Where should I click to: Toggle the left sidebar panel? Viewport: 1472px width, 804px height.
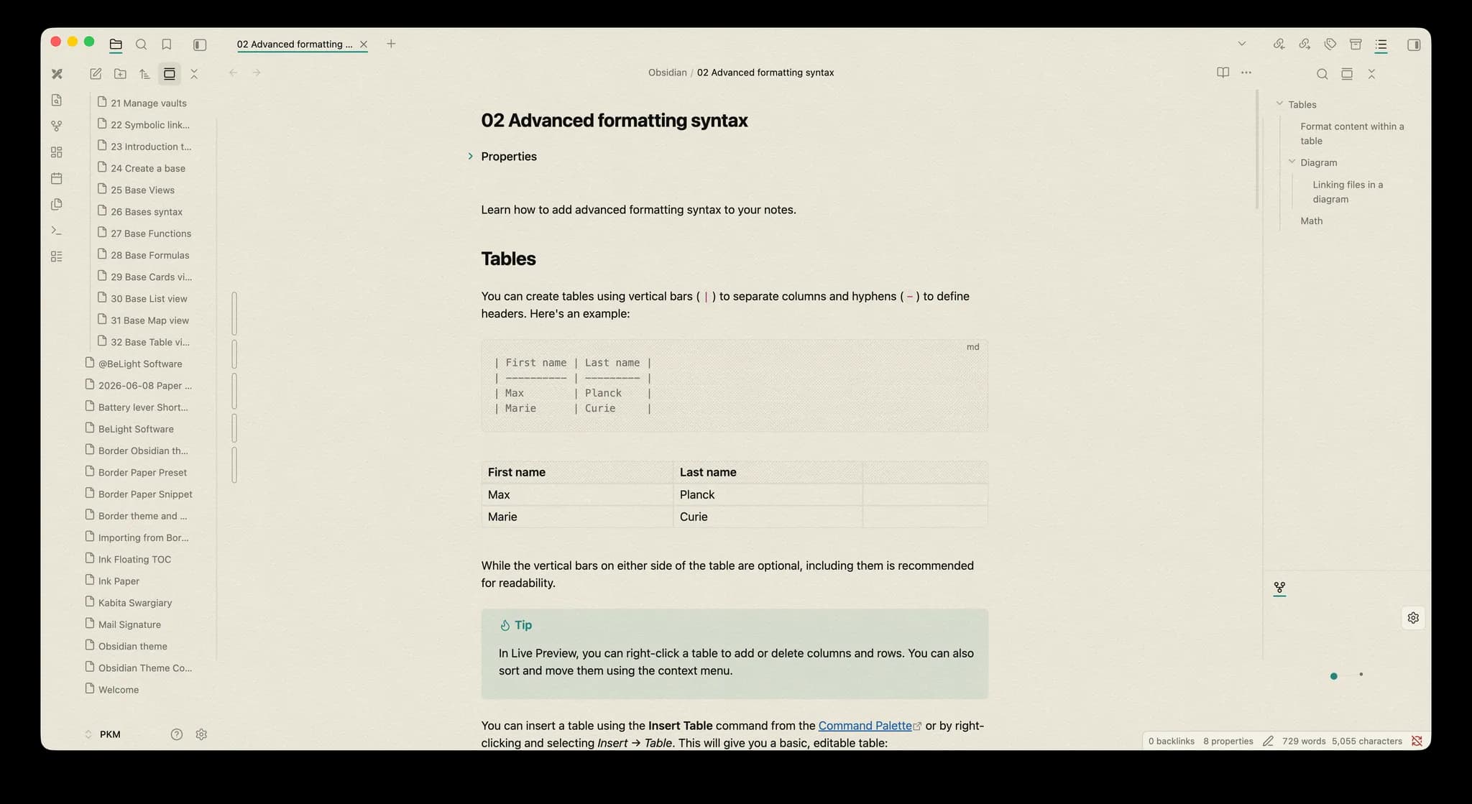pyautogui.click(x=200, y=45)
